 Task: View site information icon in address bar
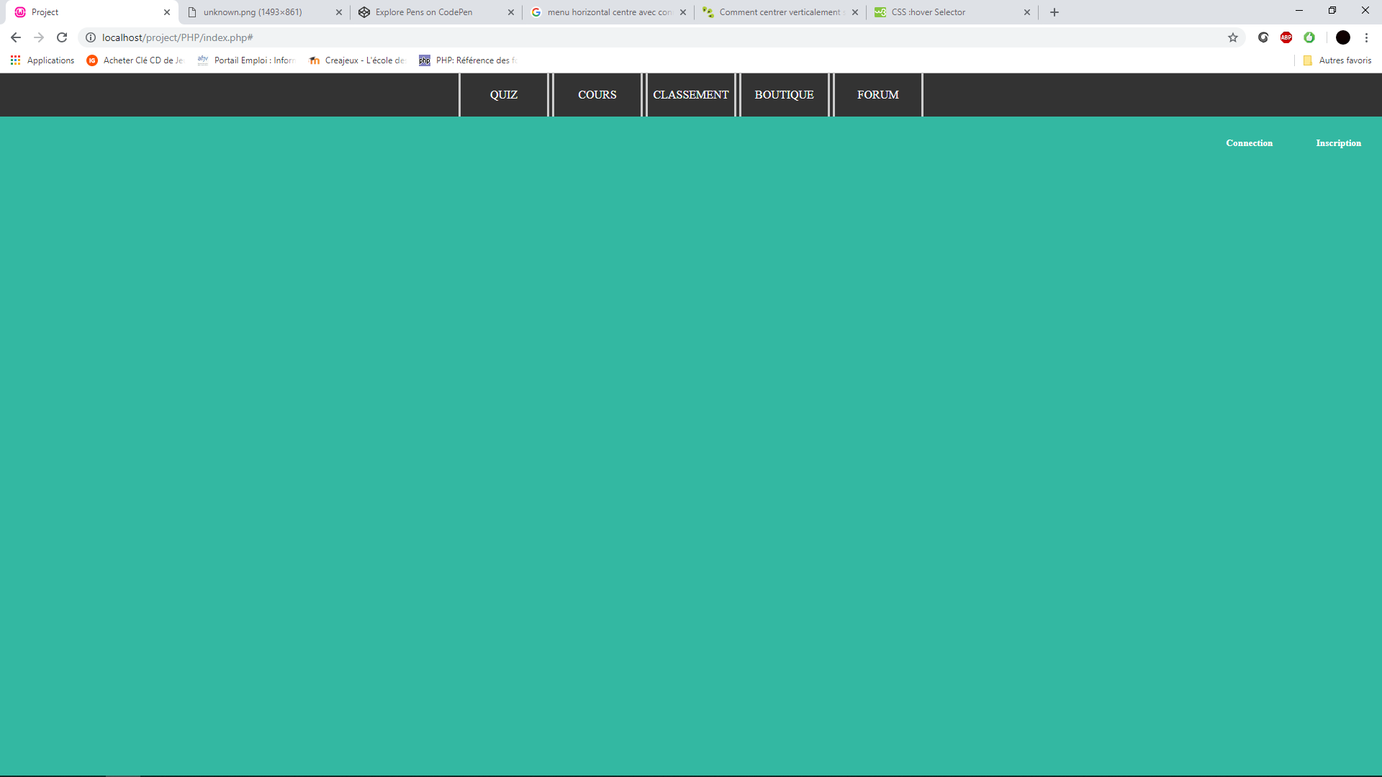click(91, 37)
